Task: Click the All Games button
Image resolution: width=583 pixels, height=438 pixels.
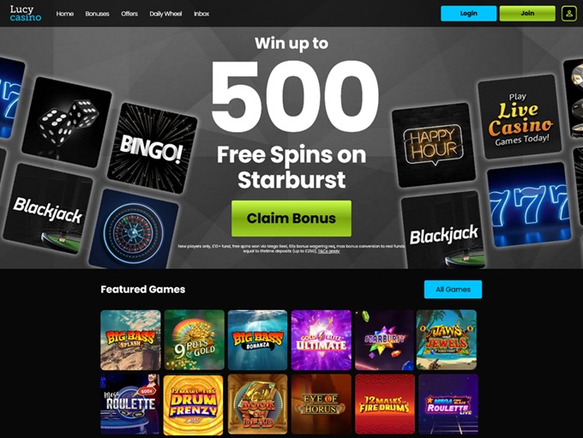Action: (453, 289)
